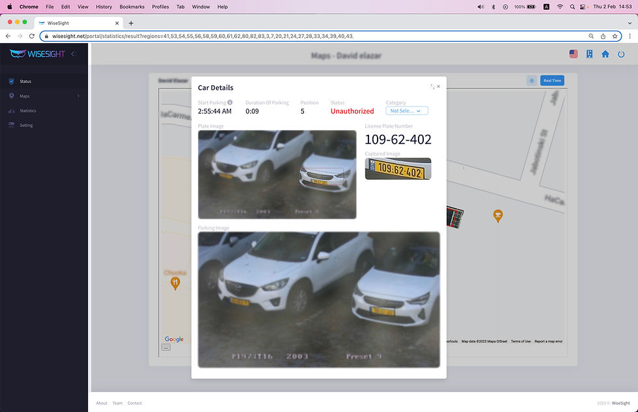Open the Category dropdown showing Not Selected
The image size is (638, 412).
[x=406, y=111]
